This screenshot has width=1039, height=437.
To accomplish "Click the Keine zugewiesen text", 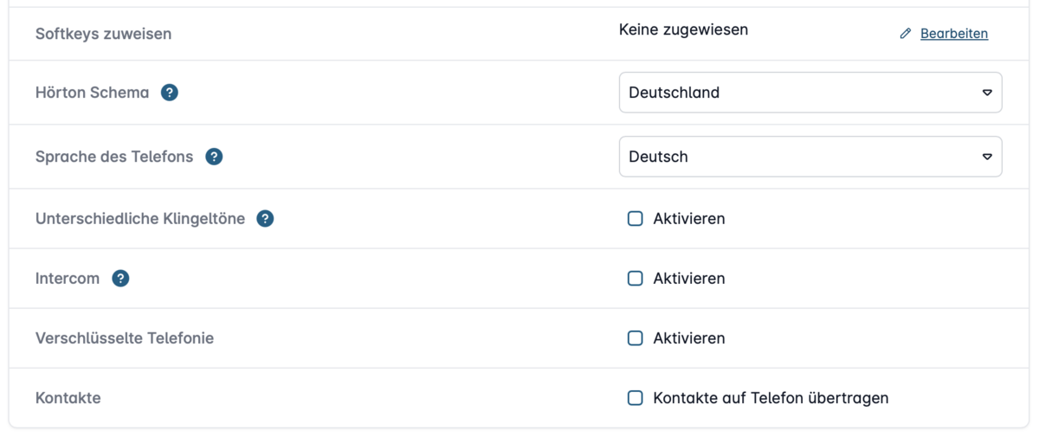I will (683, 30).
